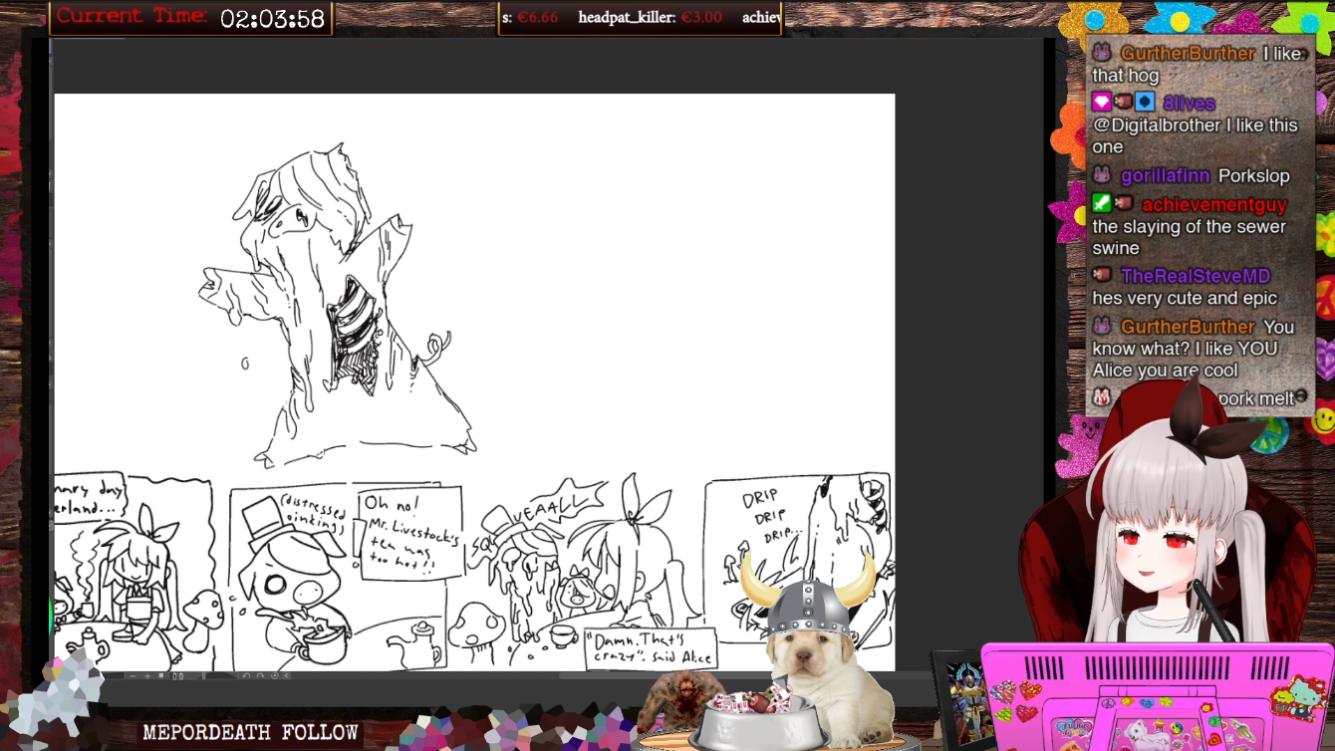Open GurtherBurther's name on the 'You know what?' message

pos(1188,327)
